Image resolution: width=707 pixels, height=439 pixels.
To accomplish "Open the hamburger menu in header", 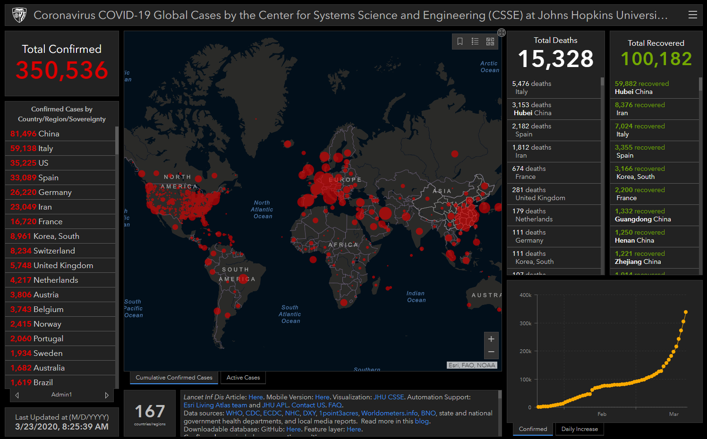I will pos(693,15).
